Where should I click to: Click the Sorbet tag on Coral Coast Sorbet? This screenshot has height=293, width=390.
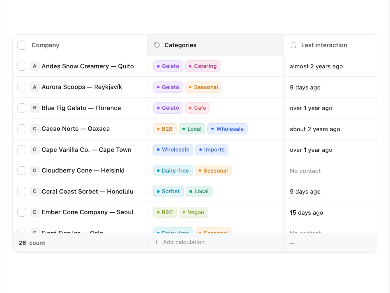point(168,191)
